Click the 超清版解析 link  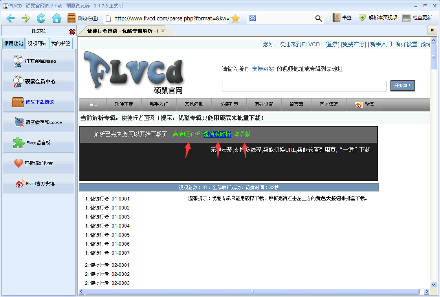click(x=217, y=134)
